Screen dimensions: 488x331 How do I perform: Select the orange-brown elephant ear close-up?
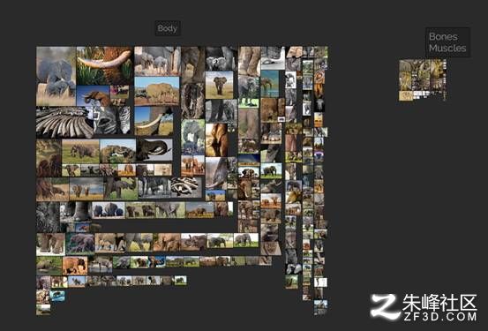[216, 139]
